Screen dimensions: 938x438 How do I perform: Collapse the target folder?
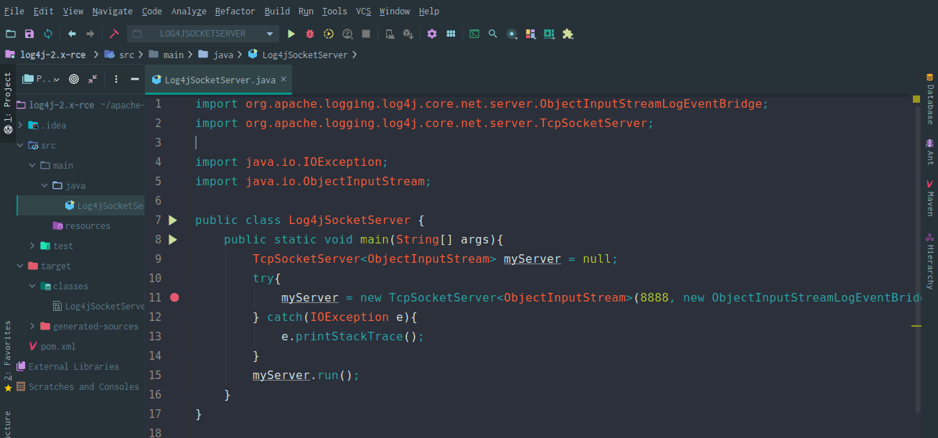pyautogui.click(x=21, y=266)
